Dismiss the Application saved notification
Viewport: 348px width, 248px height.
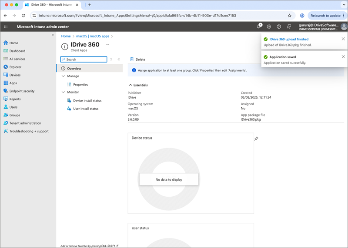tap(343, 57)
